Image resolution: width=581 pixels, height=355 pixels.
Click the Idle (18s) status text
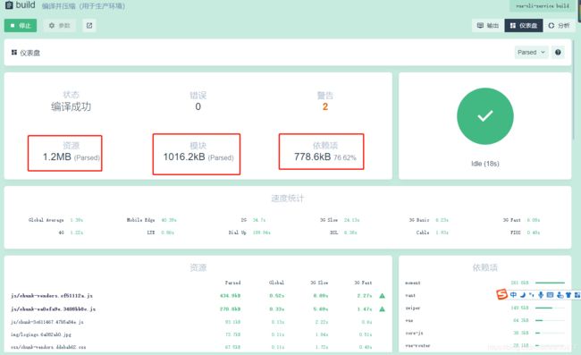485,164
